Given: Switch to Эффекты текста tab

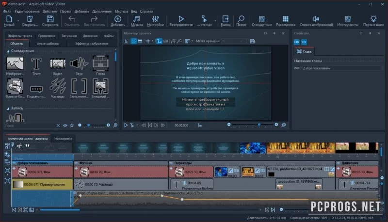Looking at the screenshot, I should pos(20,36).
